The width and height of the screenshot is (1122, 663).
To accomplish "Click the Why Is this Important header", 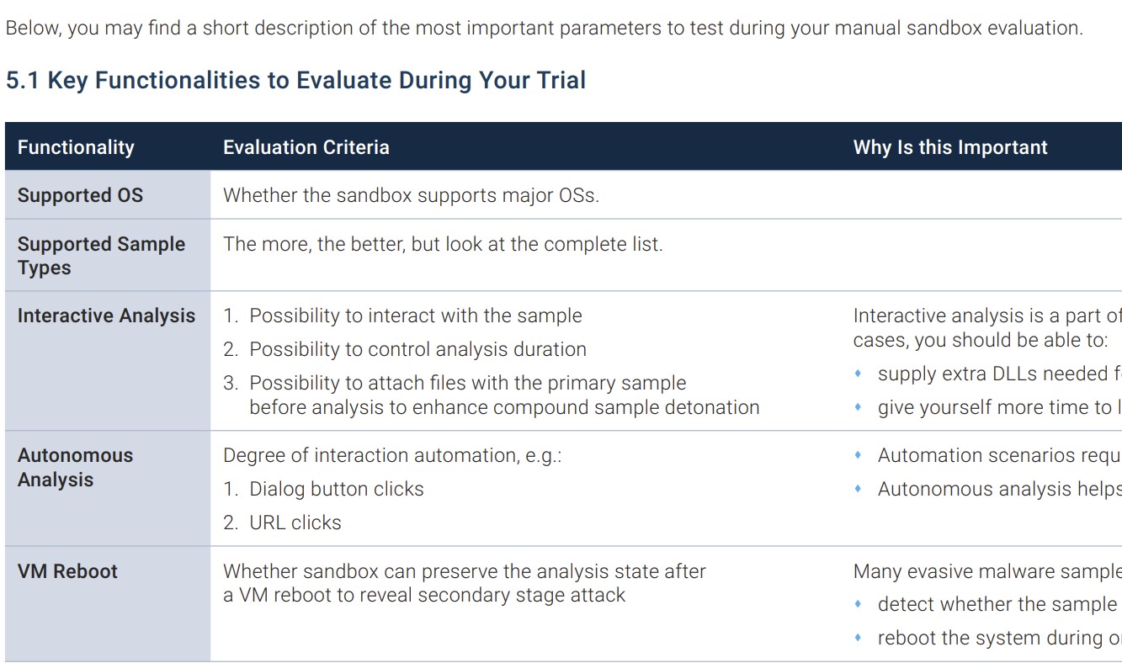I will (950, 147).
